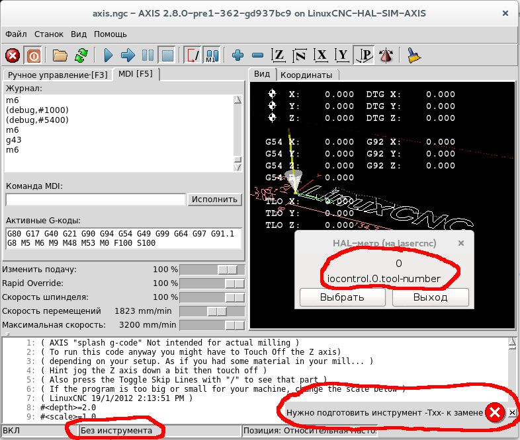520x440 pixels.
Task: Close the HAL-метр dialog
Action: tap(461, 243)
